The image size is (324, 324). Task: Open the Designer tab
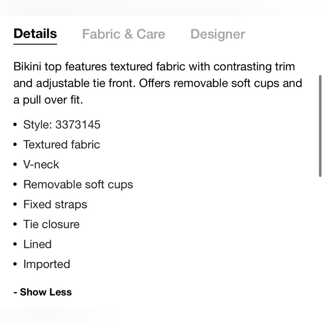pos(218,34)
